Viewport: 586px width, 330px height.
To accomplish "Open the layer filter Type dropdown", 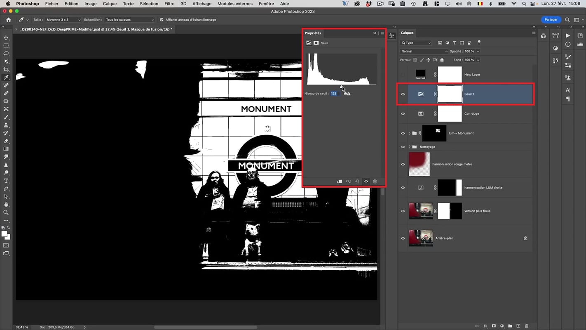I will (x=416, y=42).
